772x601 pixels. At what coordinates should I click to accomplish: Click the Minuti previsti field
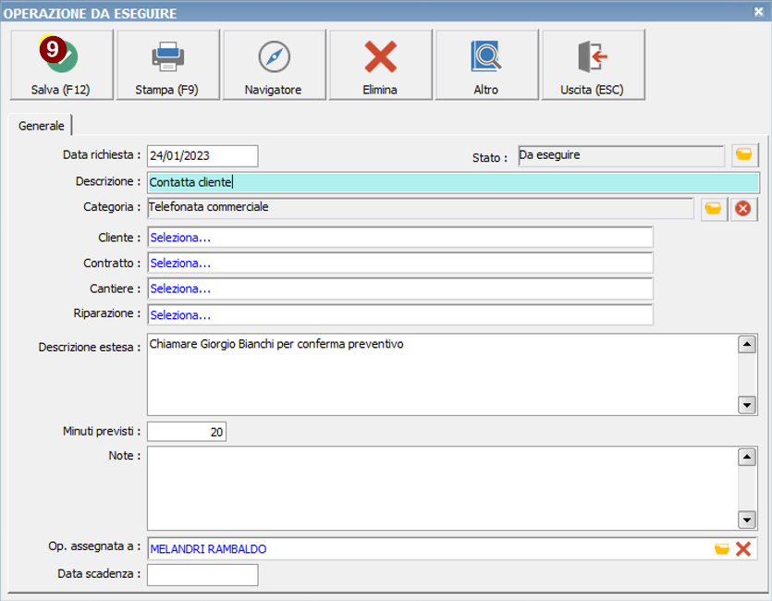(186, 432)
